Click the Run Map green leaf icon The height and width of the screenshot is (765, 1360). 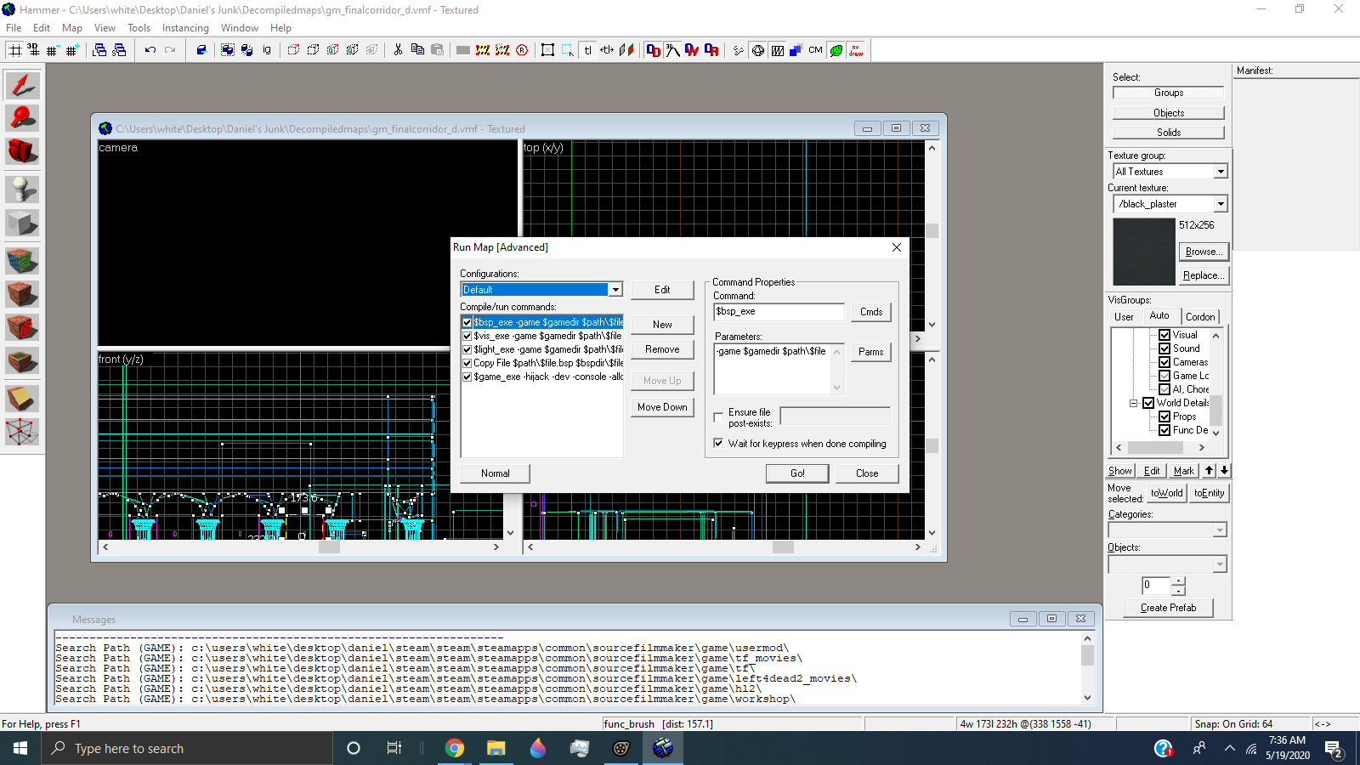tap(836, 50)
